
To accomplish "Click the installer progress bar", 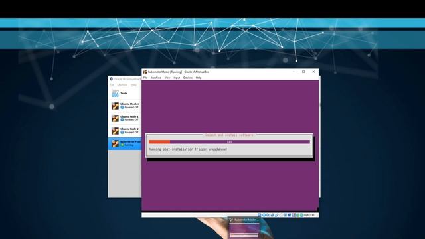I will pos(229,142).
